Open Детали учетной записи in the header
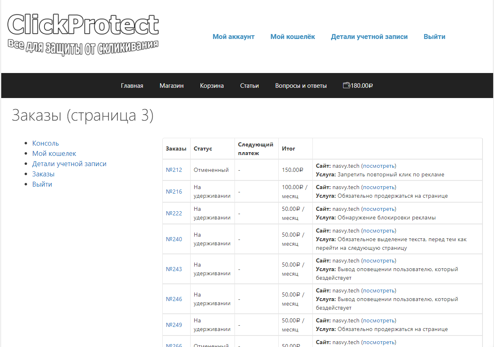 pos(369,37)
